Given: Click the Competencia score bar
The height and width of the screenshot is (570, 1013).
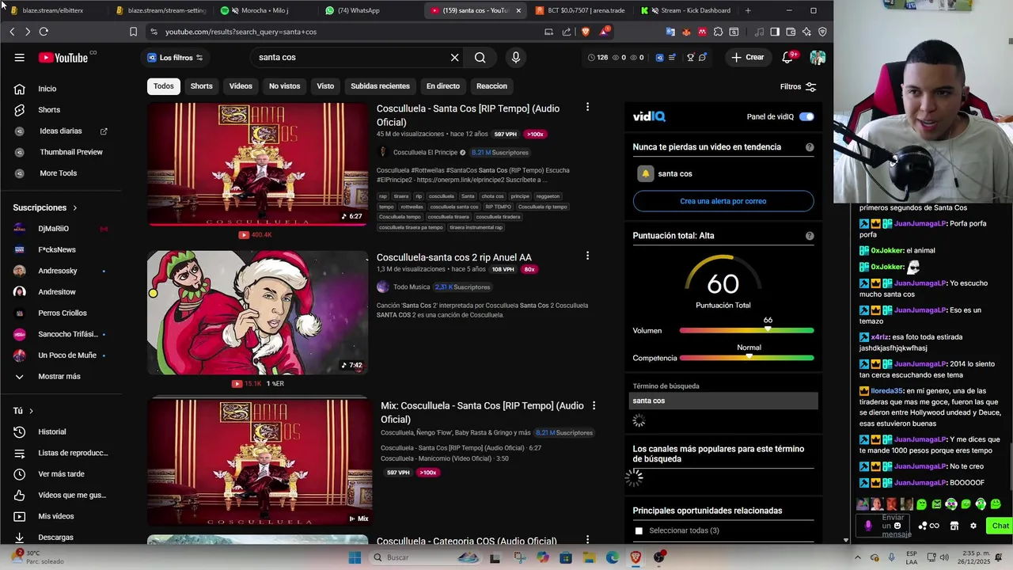Looking at the screenshot, I should 746,359.
